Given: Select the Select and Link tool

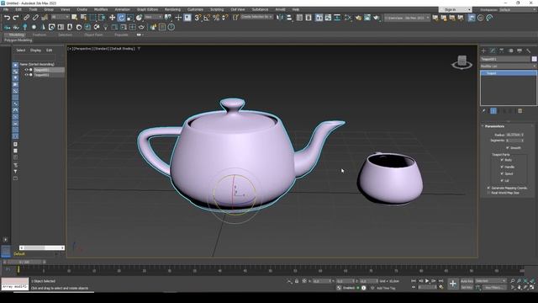Looking at the screenshot, I should tap(26, 18).
